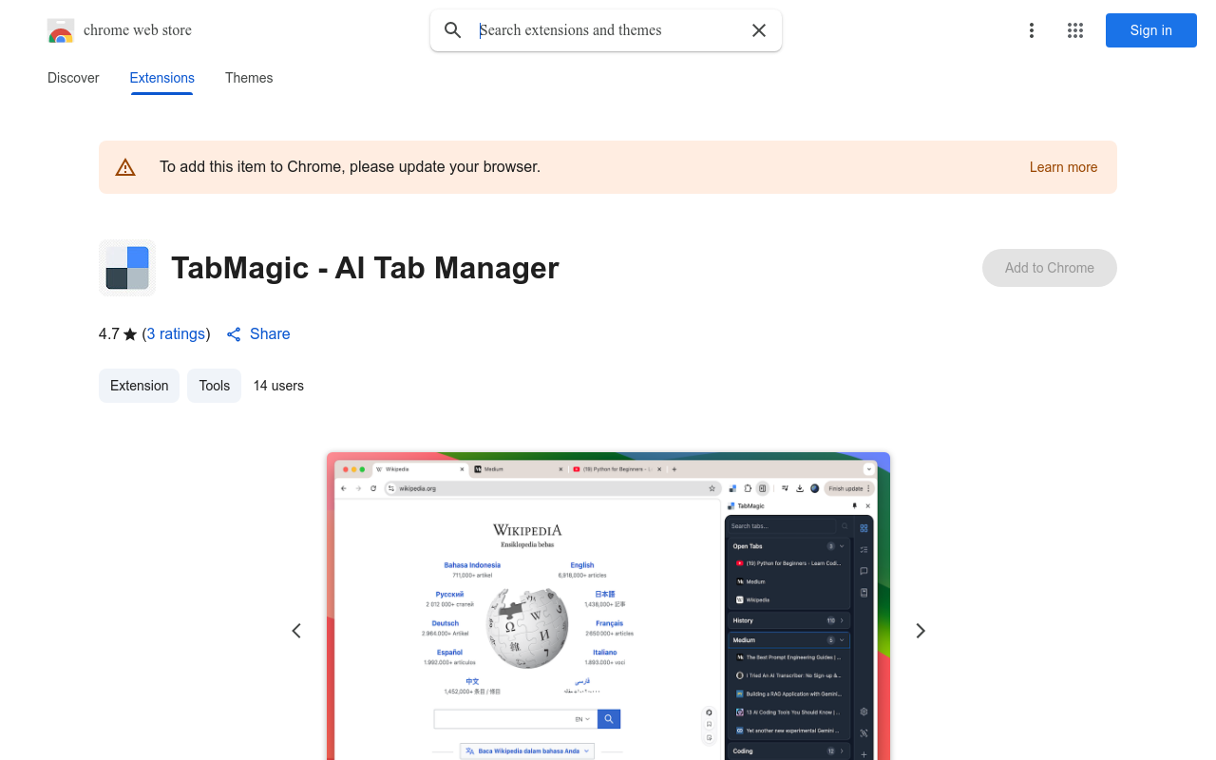Click the TabMagic extension logo
This screenshot has width=1216, height=760.
[127, 268]
